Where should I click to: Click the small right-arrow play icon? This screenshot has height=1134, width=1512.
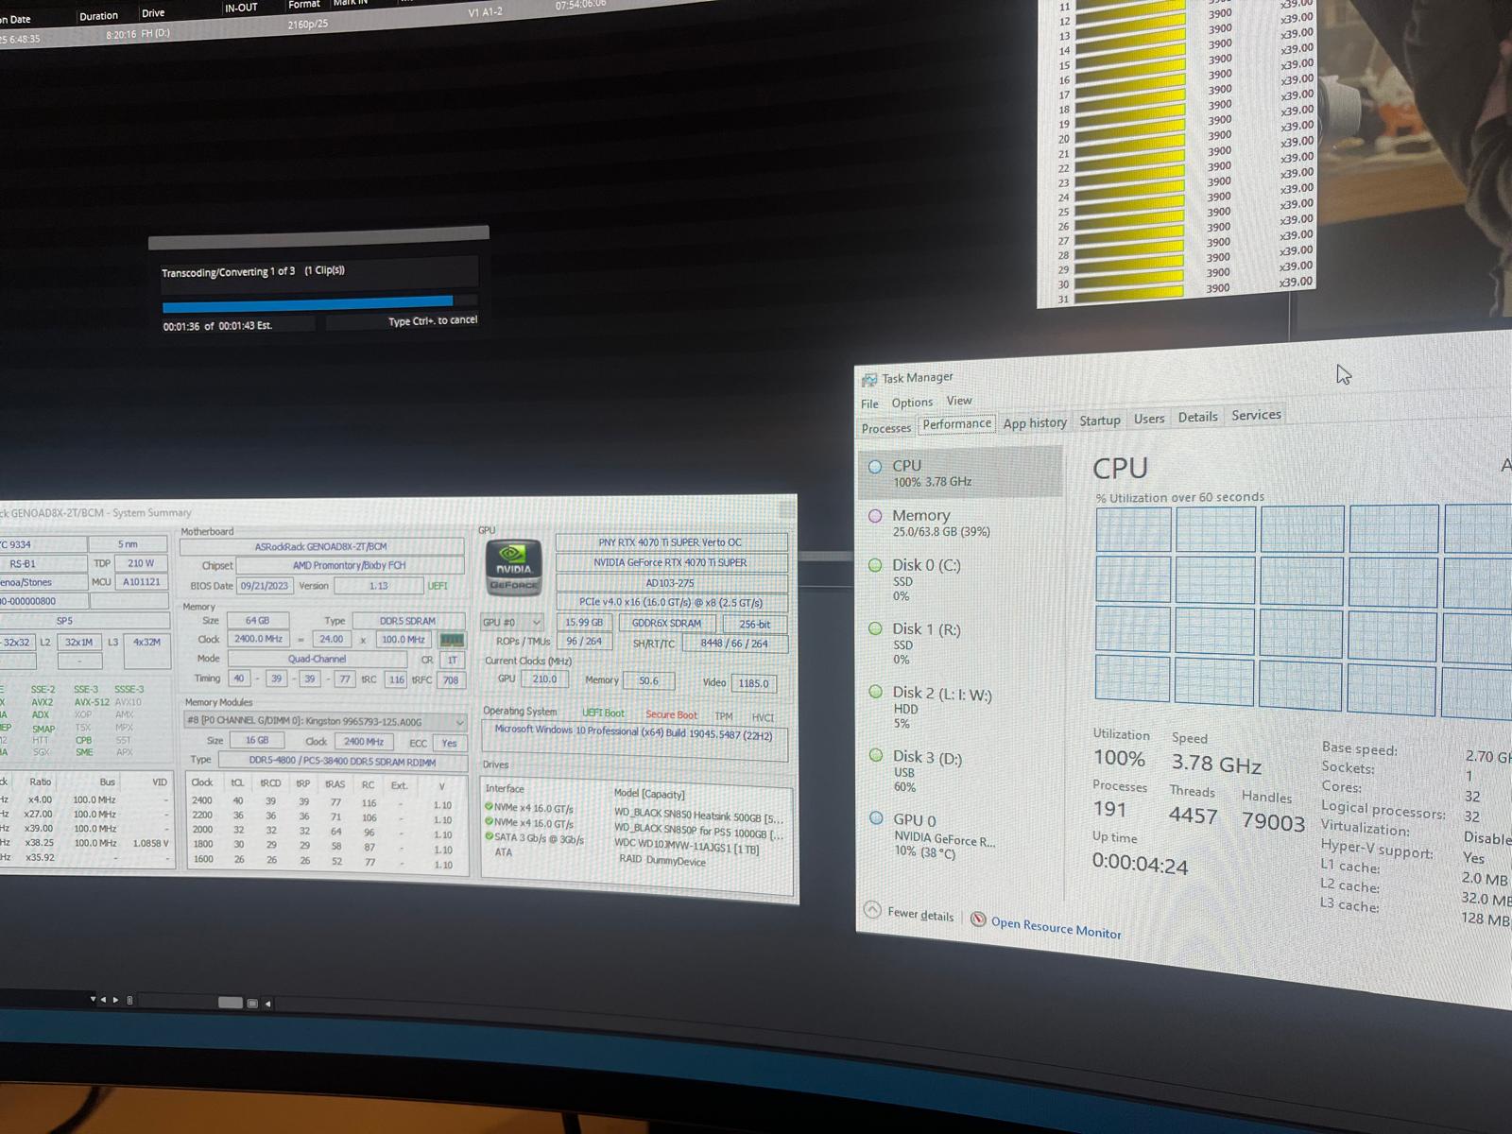coord(115,1000)
